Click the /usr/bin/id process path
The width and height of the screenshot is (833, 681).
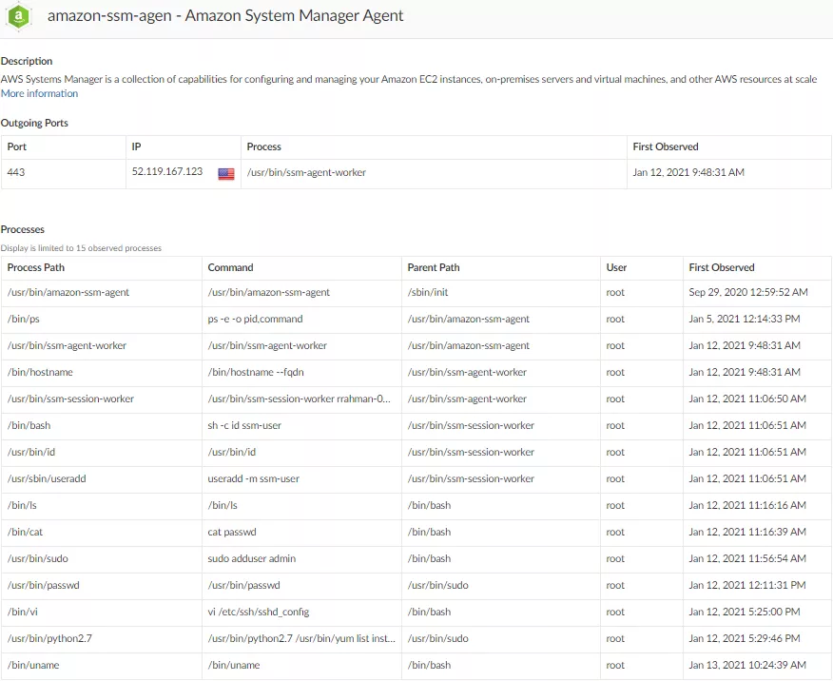(x=30, y=452)
